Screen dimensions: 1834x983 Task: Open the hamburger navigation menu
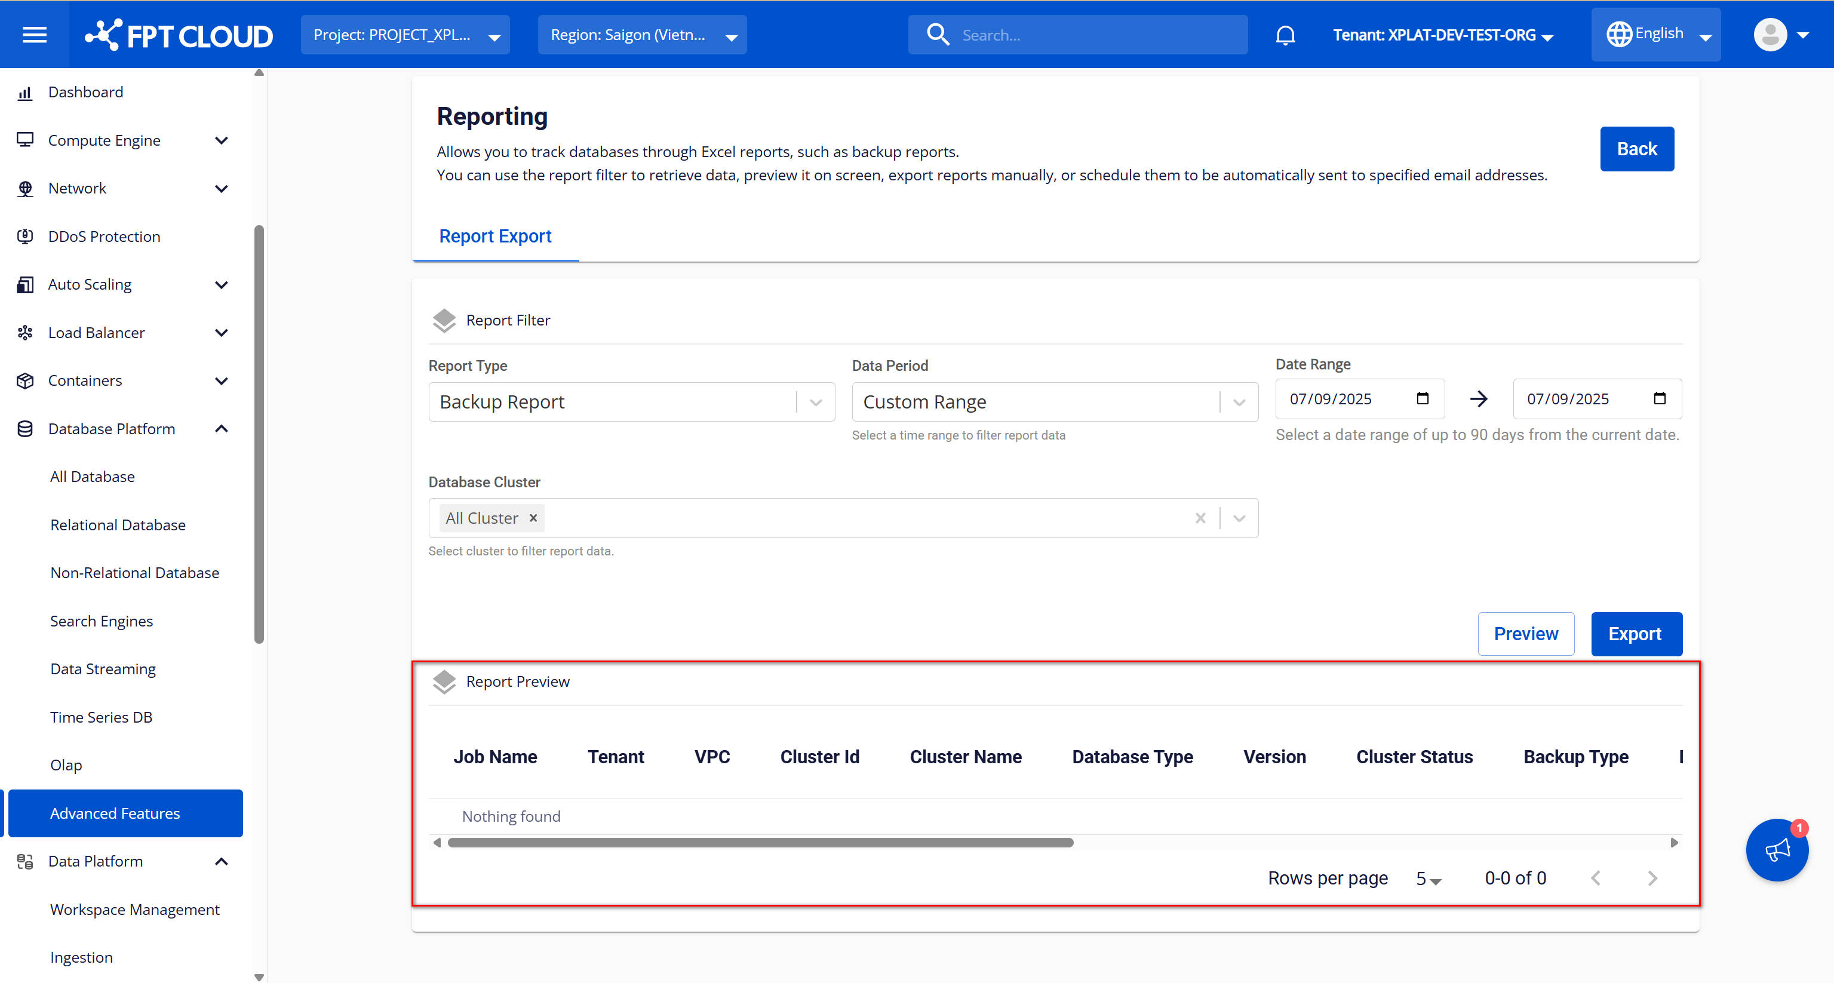coord(34,35)
